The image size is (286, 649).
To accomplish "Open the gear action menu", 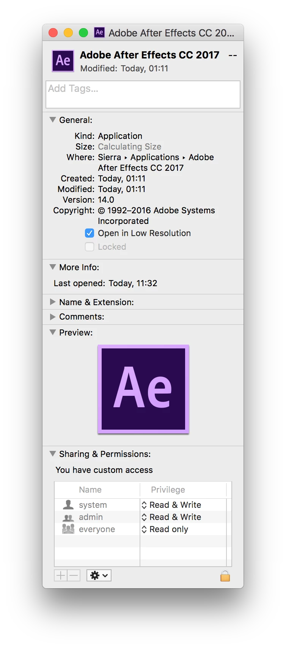I will [99, 575].
